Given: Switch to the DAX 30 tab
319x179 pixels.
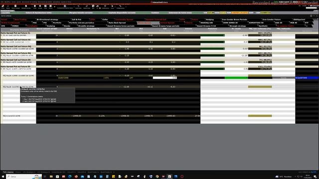Looking at the screenshot, I should [279, 23].
